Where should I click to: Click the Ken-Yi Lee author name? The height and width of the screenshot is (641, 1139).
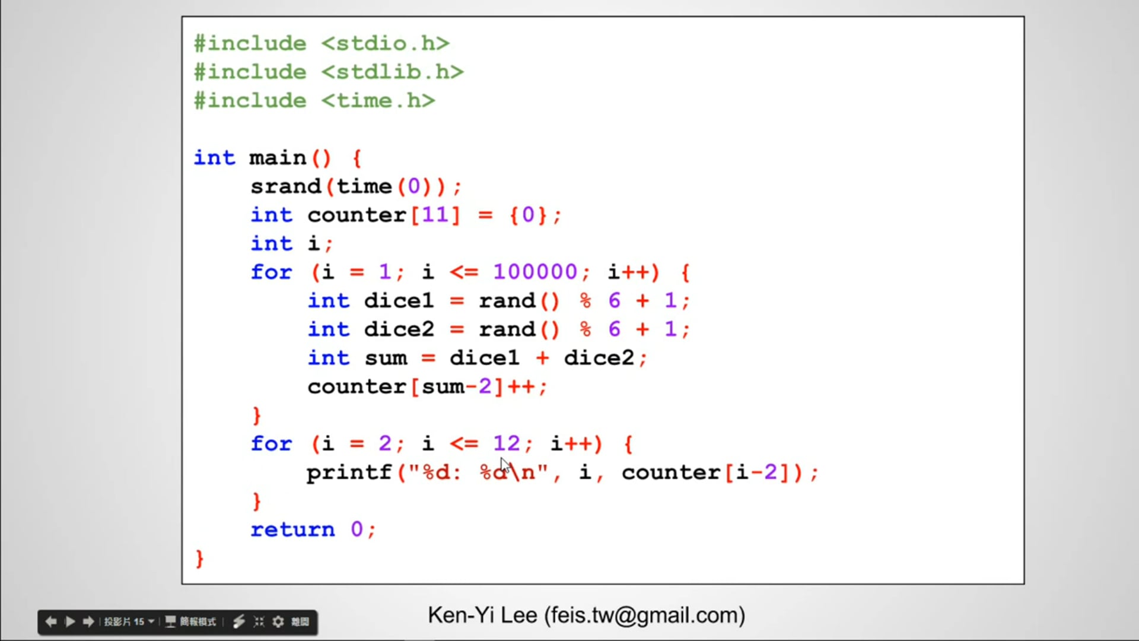482,615
